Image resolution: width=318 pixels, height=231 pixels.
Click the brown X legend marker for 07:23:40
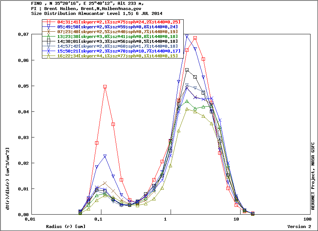(x=49, y=32)
